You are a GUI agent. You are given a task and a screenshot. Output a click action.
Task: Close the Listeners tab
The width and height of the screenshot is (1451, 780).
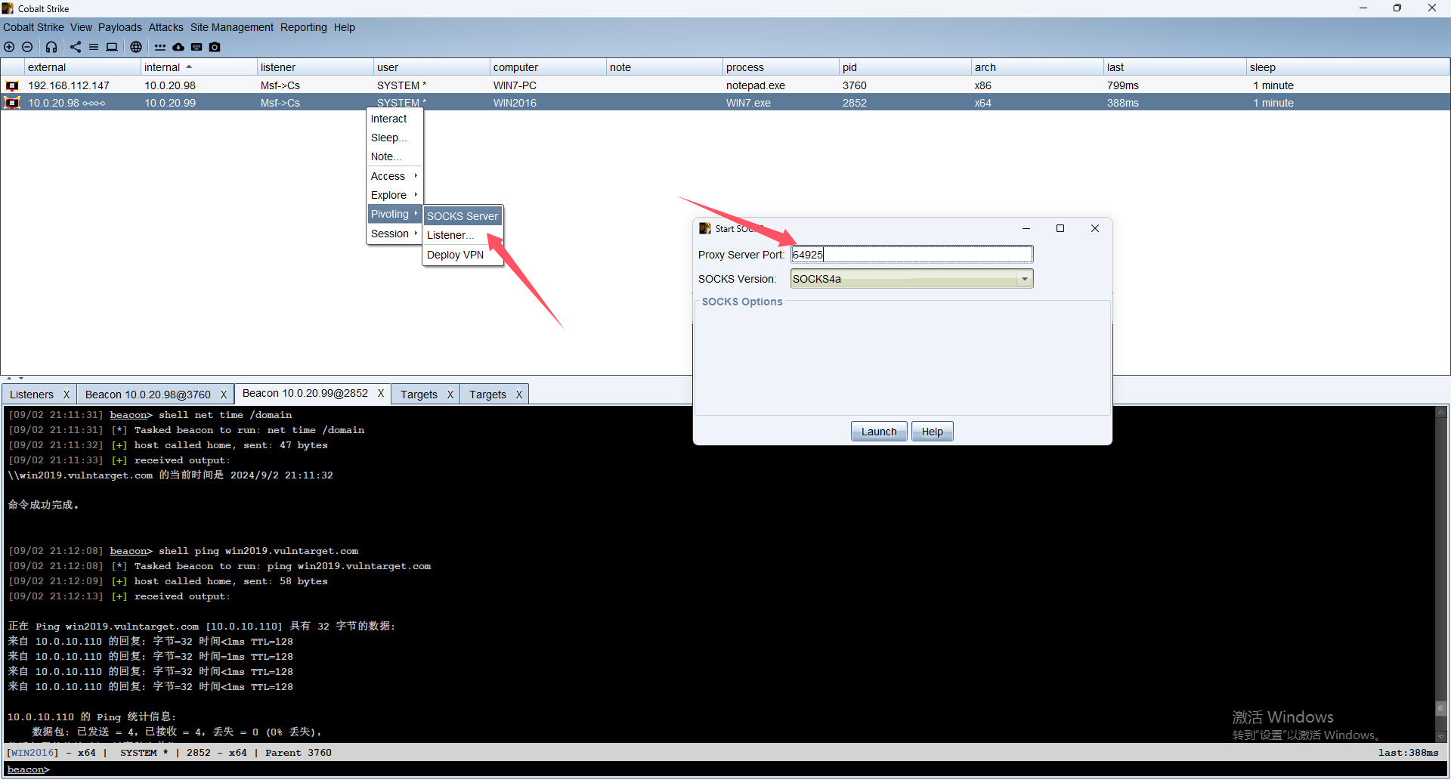67,395
